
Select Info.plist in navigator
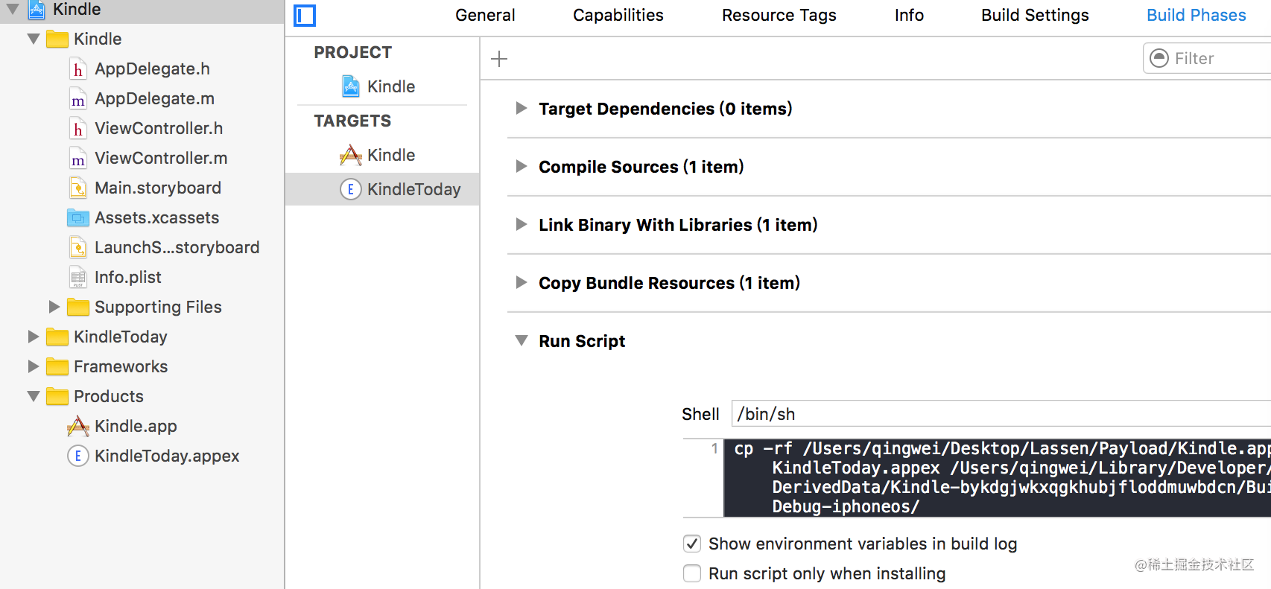pos(127,277)
